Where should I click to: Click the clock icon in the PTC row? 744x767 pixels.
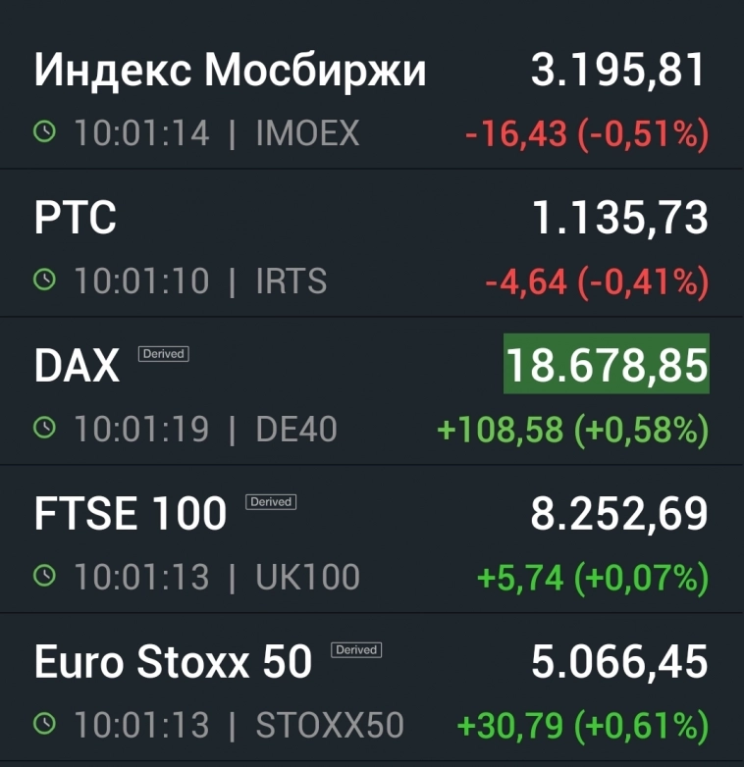[45, 281]
